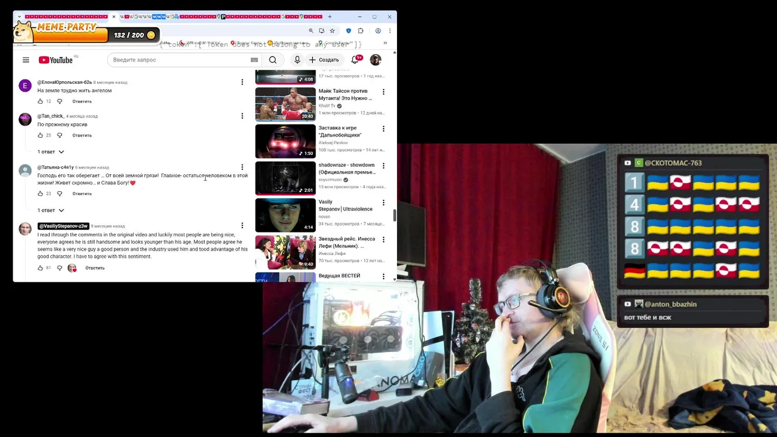Reply to @ЕленаЮрпольская-62ь with Ответить
Image resolution: width=777 pixels, height=437 pixels.
pos(82,101)
